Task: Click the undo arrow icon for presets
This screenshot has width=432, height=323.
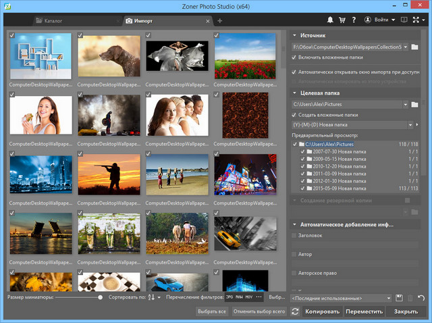Action: (x=421, y=298)
